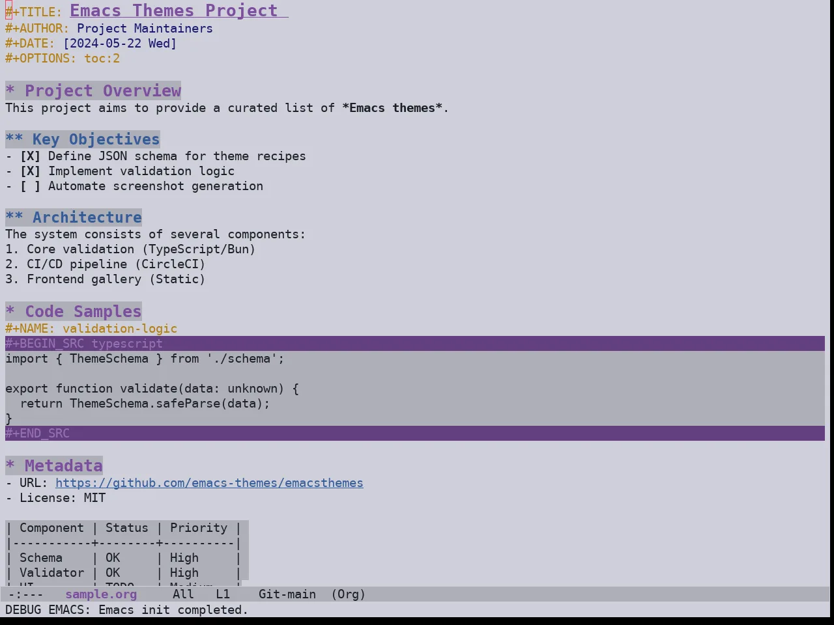Fold the 'Key Objectives' subheading stars
The height and width of the screenshot is (625, 834).
point(14,139)
